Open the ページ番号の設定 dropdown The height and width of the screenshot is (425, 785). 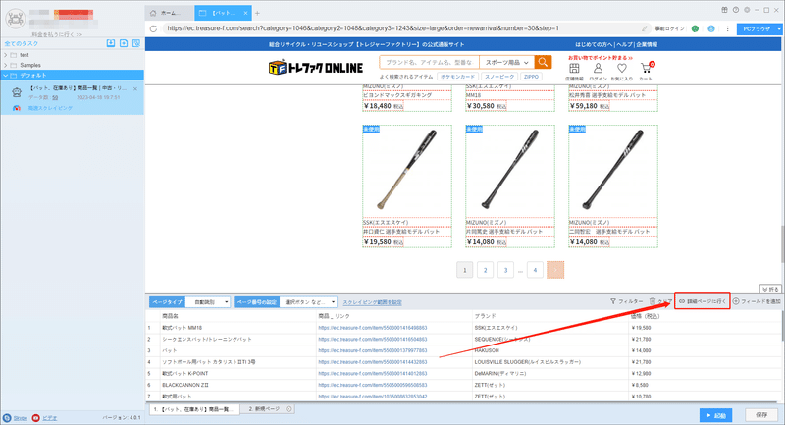point(308,302)
